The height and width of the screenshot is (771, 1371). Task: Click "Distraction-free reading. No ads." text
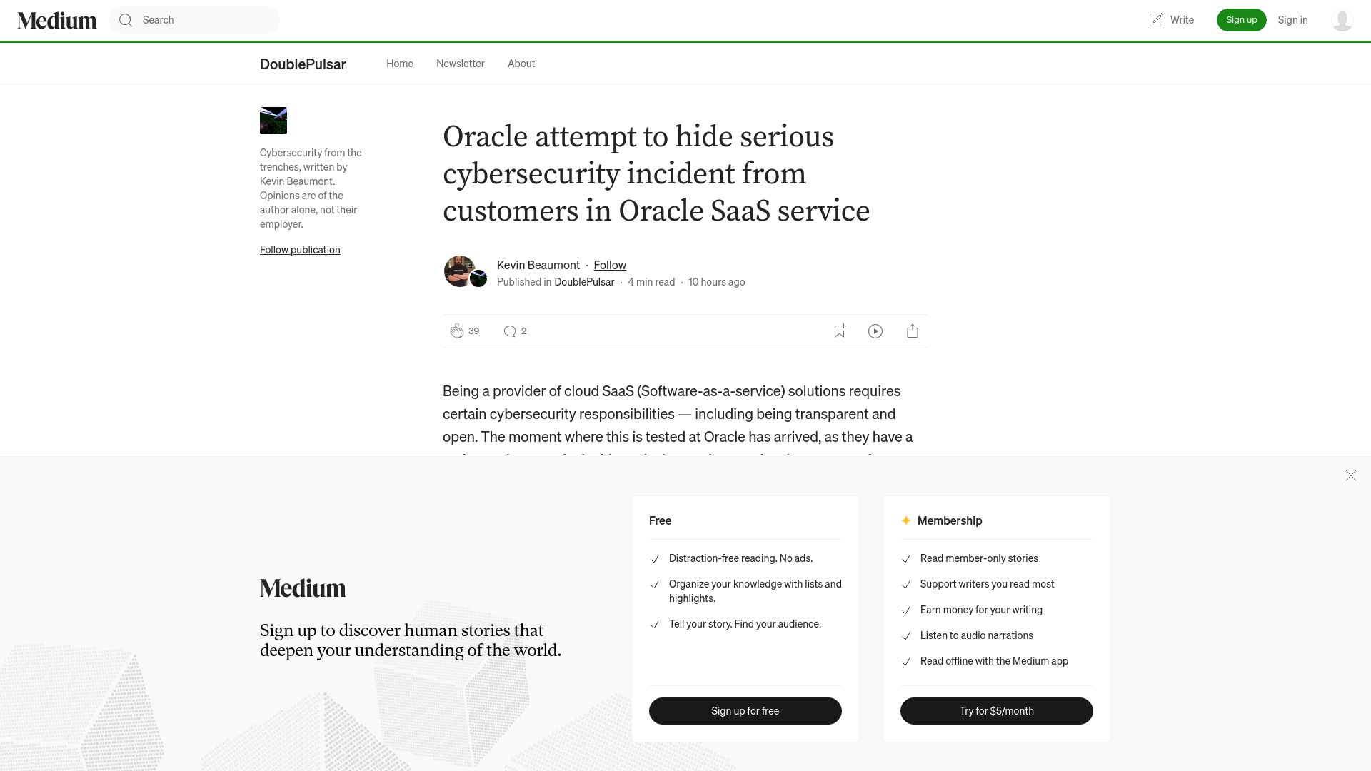click(x=740, y=558)
